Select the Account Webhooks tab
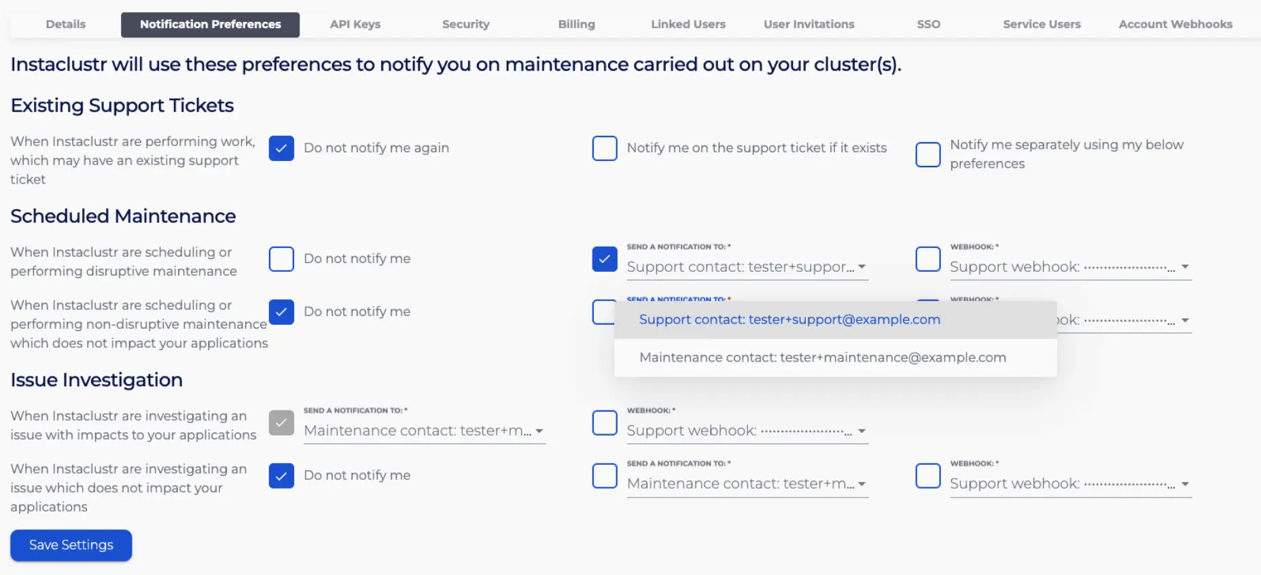 [1175, 24]
